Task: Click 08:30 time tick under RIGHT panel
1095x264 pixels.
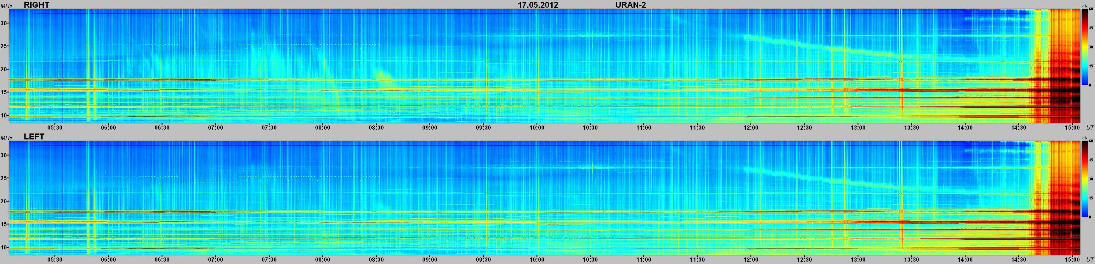Action: (x=376, y=127)
